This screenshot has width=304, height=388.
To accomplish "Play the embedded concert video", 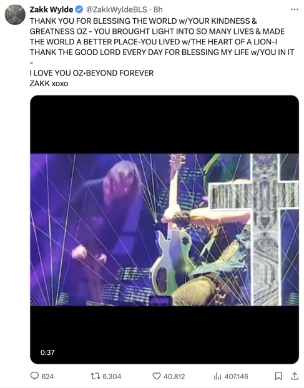I will (164, 230).
